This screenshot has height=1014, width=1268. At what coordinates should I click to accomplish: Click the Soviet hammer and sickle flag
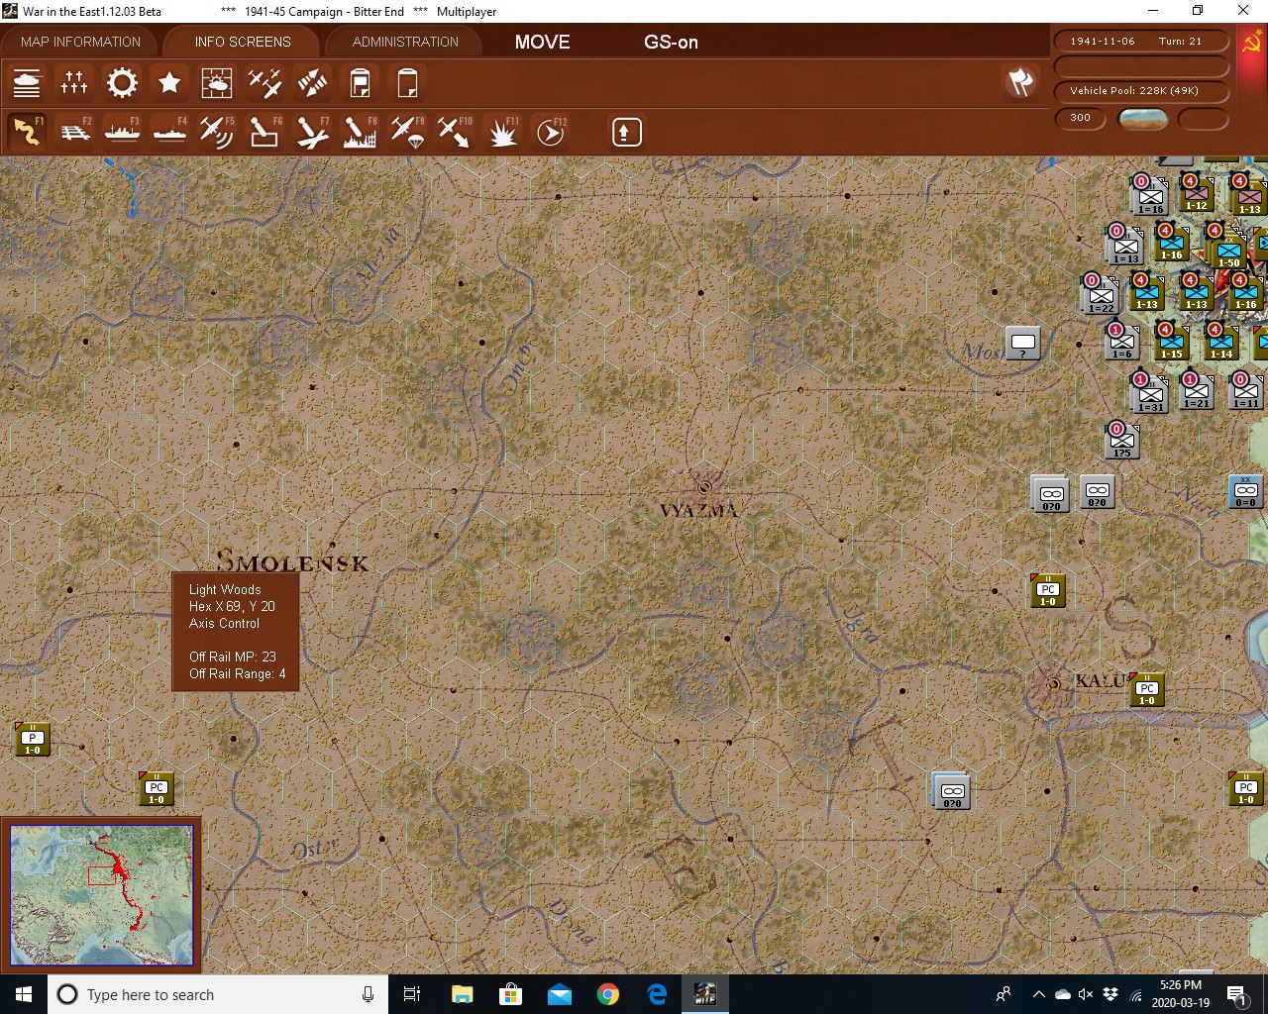click(1252, 44)
